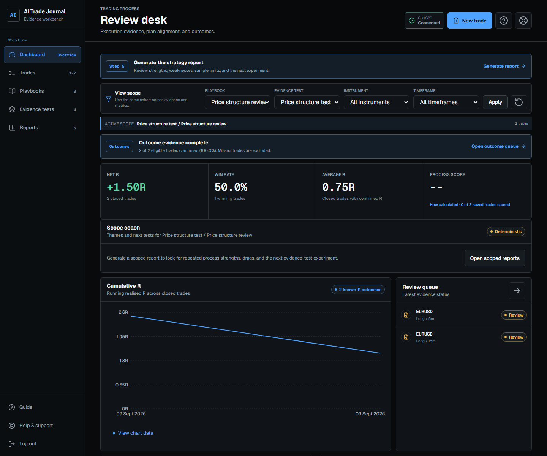Click Open scoped reports button

[495, 258]
